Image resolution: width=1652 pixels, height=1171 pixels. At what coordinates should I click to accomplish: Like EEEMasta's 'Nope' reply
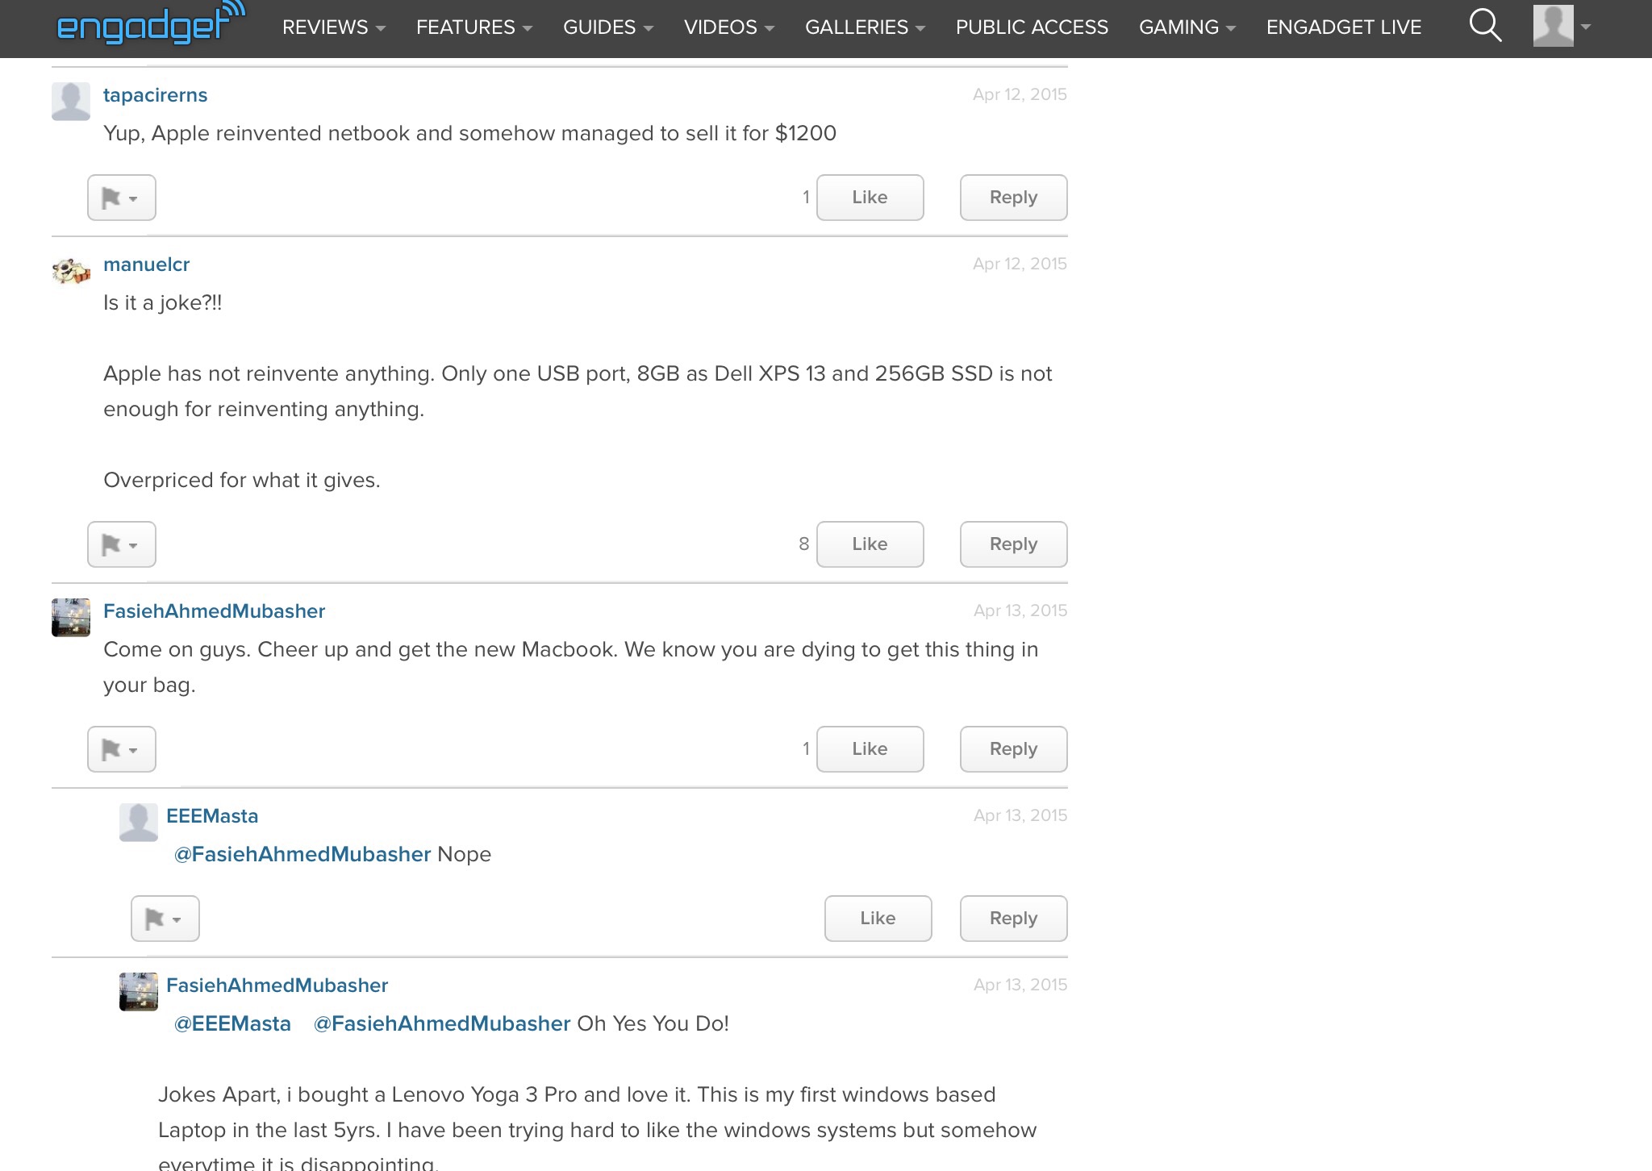[x=878, y=919]
